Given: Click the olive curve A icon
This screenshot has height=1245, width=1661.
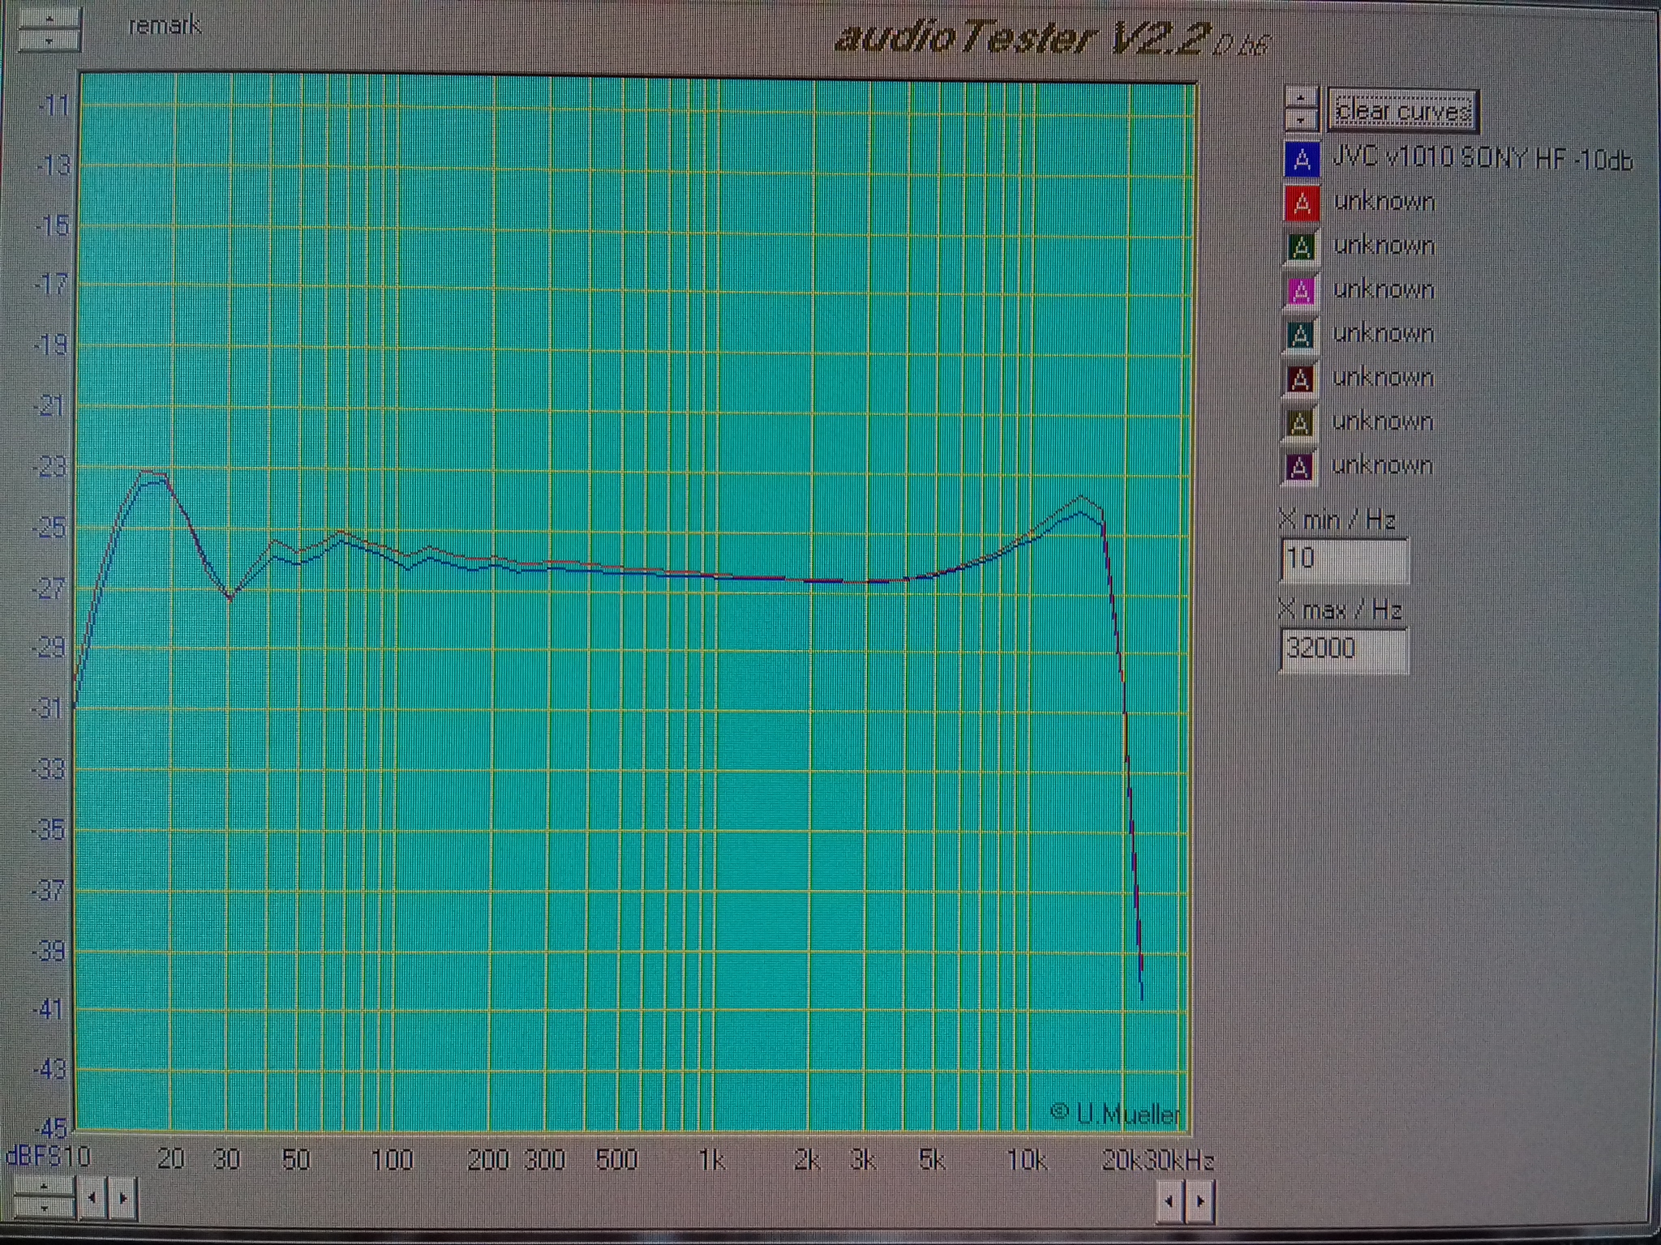Looking at the screenshot, I should click(1299, 422).
